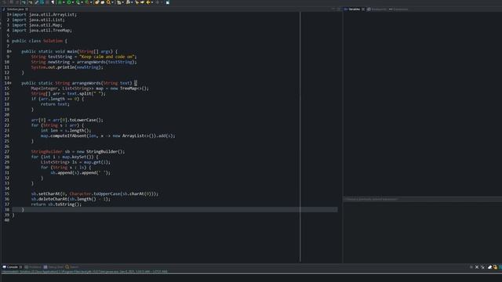Switch to the Expressions view tab
This screenshot has width=502, height=282.
point(398,9)
